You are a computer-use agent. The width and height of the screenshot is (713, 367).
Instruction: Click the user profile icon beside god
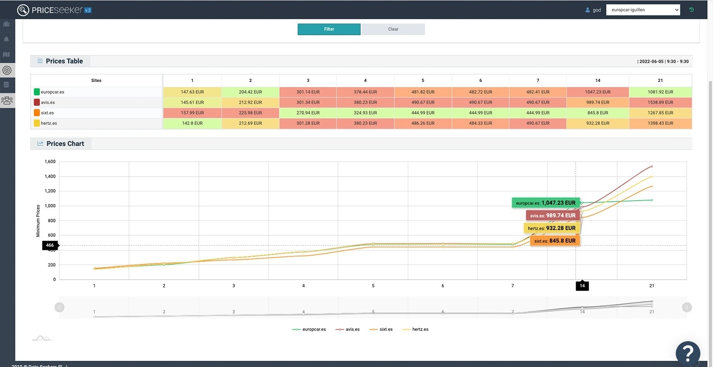pyautogui.click(x=588, y=10)
